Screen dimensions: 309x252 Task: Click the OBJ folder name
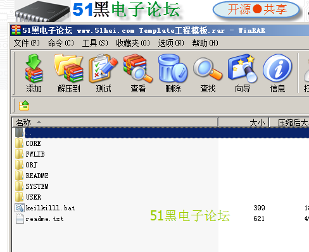[32, 165]
